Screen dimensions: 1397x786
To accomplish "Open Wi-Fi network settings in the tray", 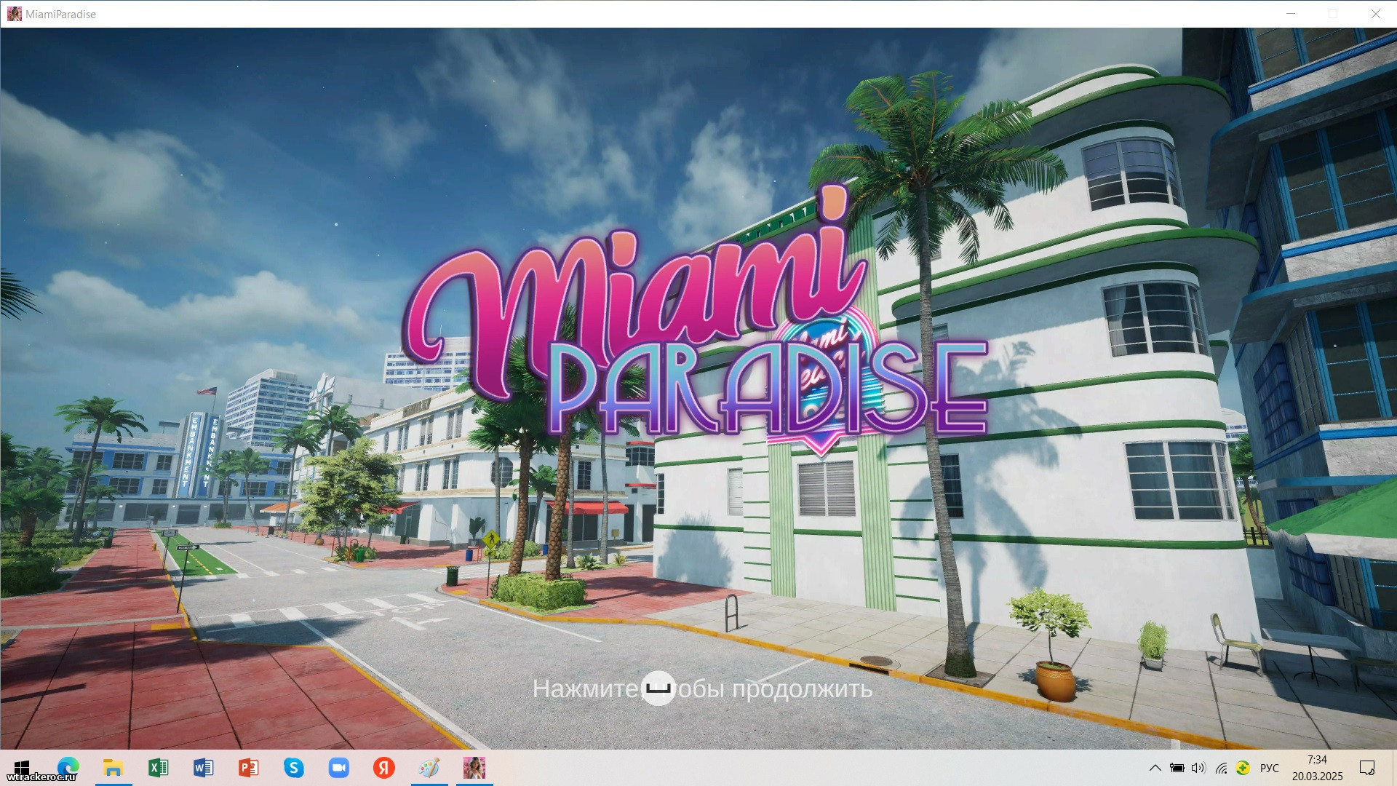I will [x=1221, y=768].
